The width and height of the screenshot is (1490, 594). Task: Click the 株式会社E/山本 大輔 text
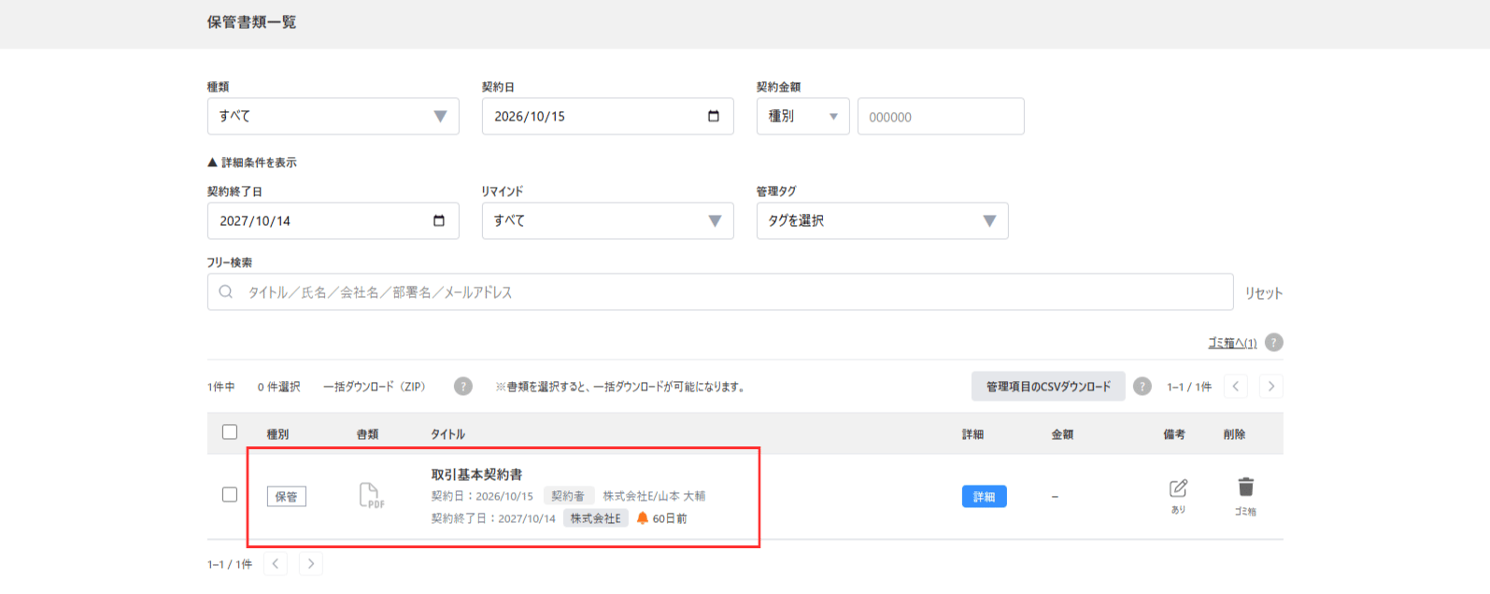tap(654, 496)
